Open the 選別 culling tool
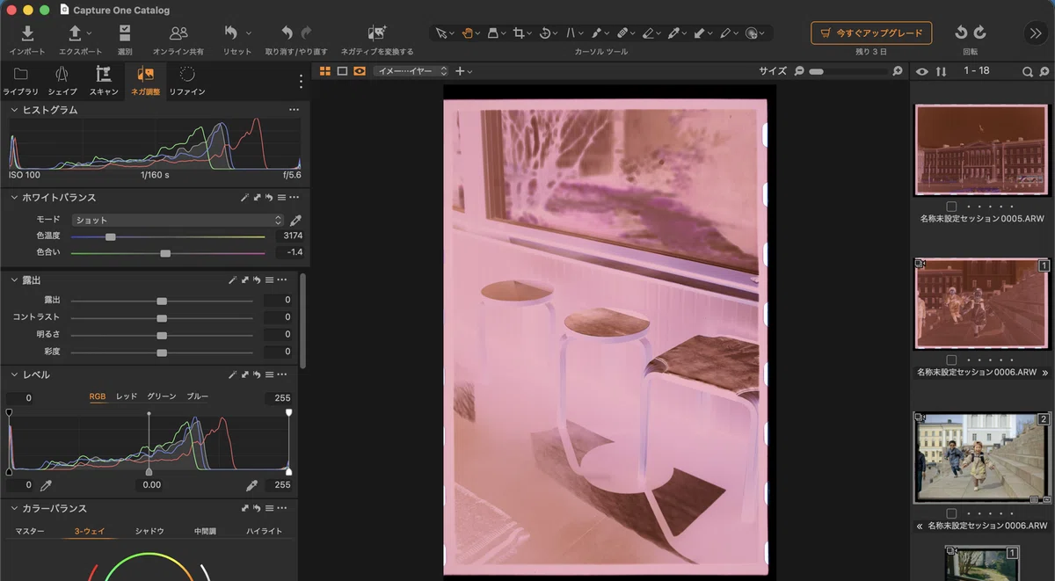Image resolution: width=1055 pixels, height=581 pixels. 125,33
